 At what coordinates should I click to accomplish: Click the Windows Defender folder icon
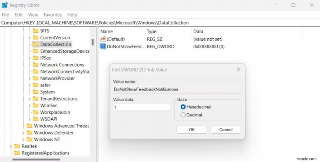click(29, 132)
